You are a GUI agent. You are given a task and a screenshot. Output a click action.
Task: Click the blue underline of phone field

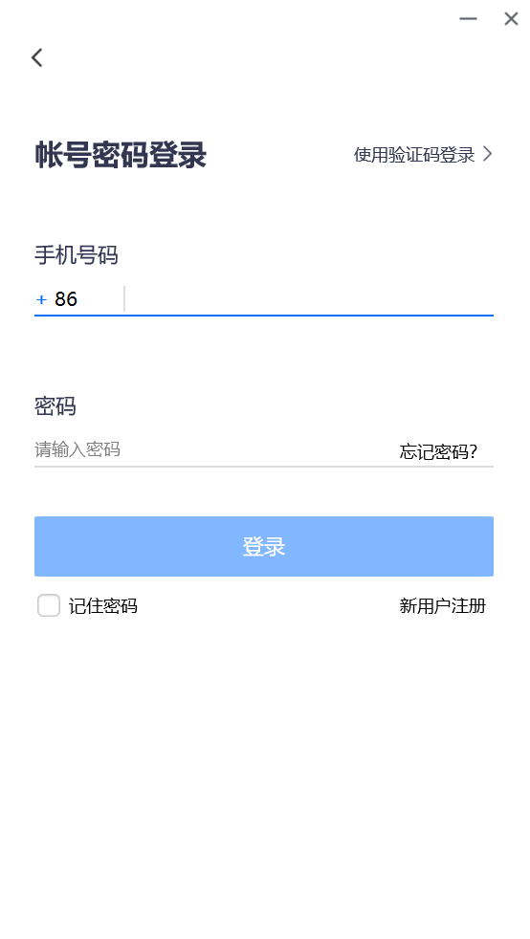click(x=264, y=315)
